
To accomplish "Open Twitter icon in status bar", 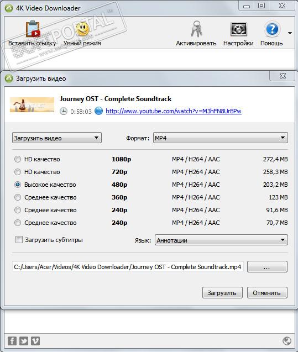I will pos(24,341).
